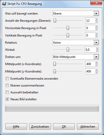Increase Anzahl der Bewegungen with up arrow

click(x=97, y=19)
